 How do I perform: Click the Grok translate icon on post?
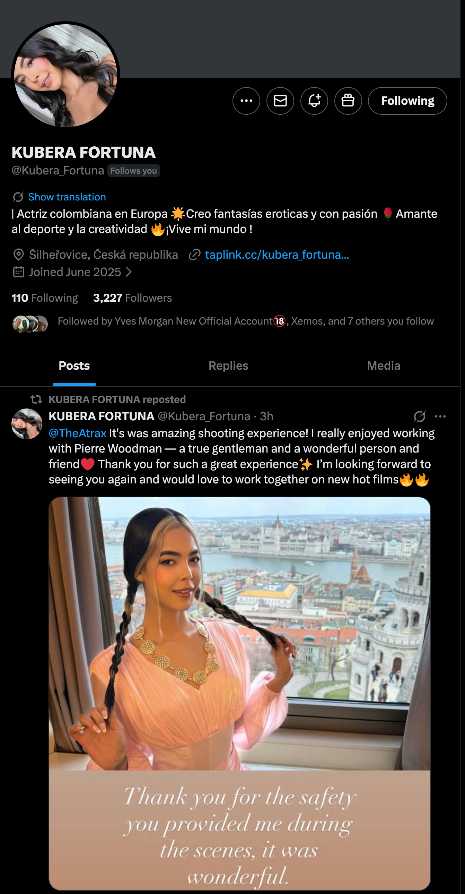(x=419, y=416)
